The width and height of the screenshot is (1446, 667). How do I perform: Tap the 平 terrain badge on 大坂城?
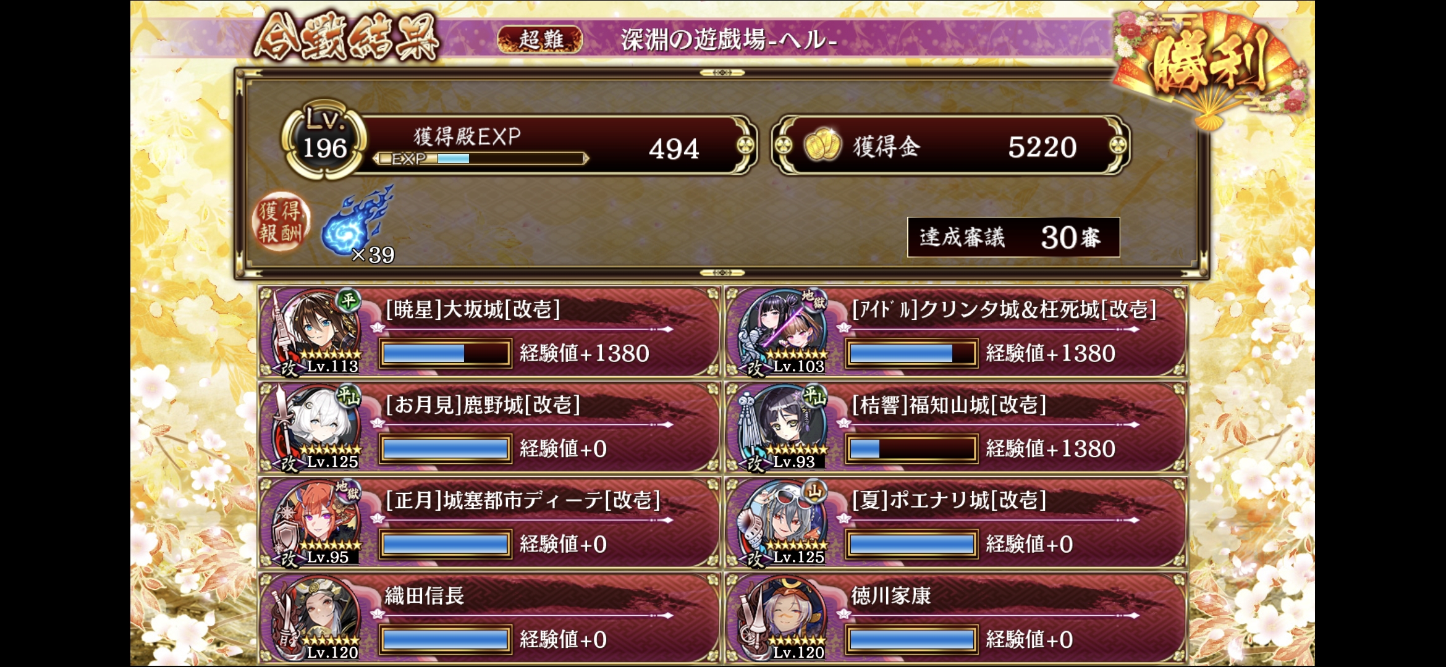(x=348, y=301)
